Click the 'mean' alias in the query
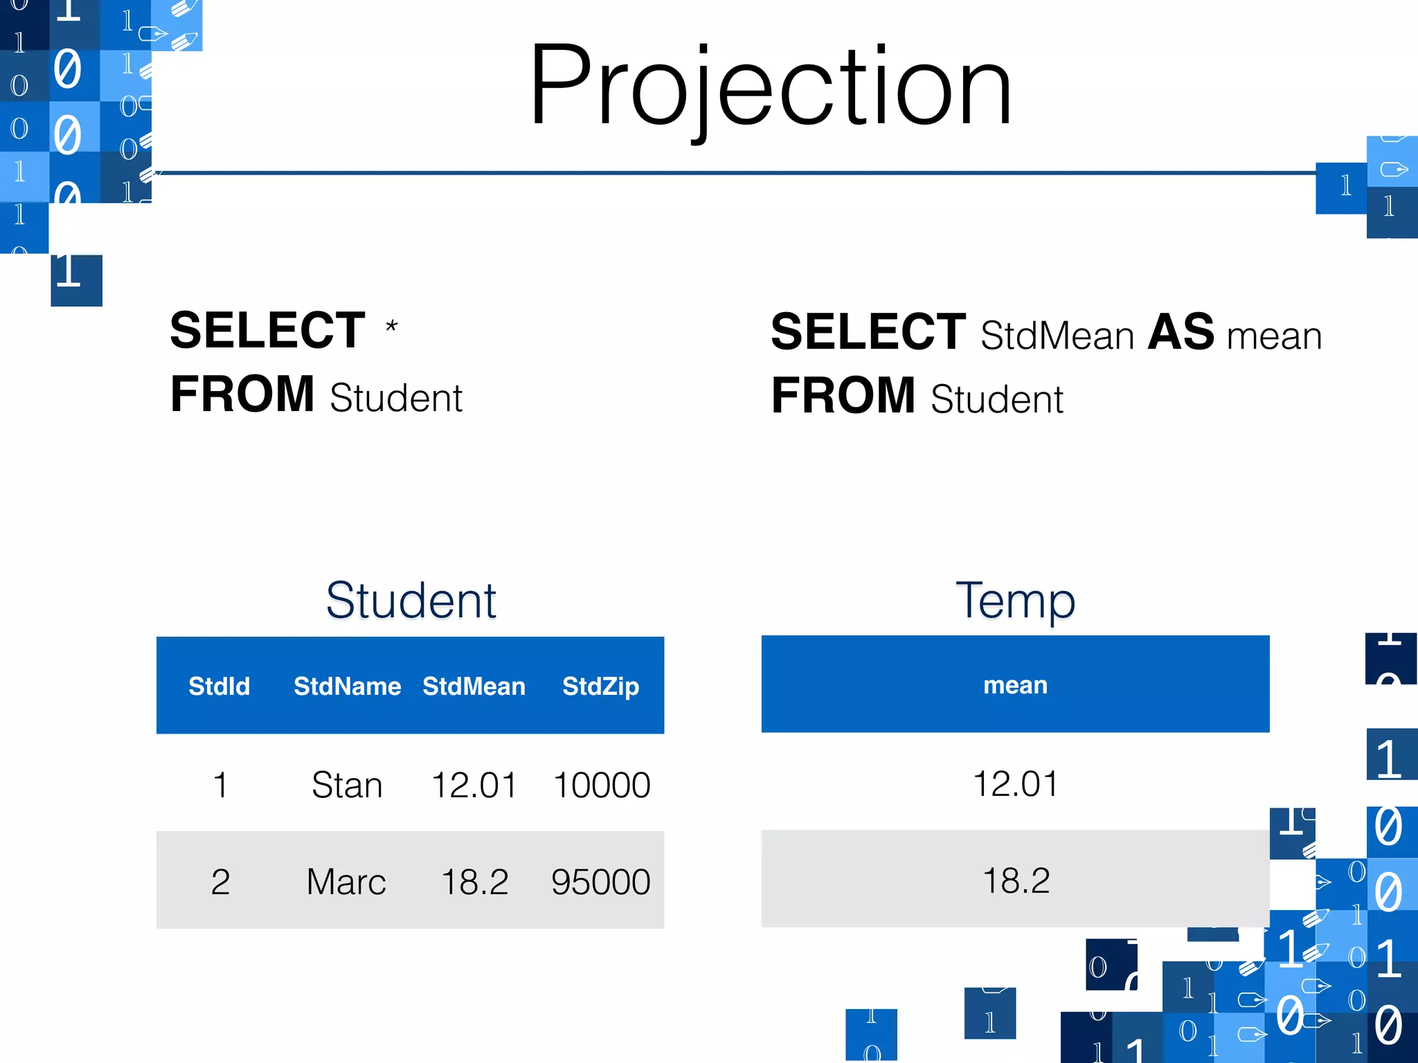The image size is (1418, 1063). pyautogui.click(x=1274, y=336)
